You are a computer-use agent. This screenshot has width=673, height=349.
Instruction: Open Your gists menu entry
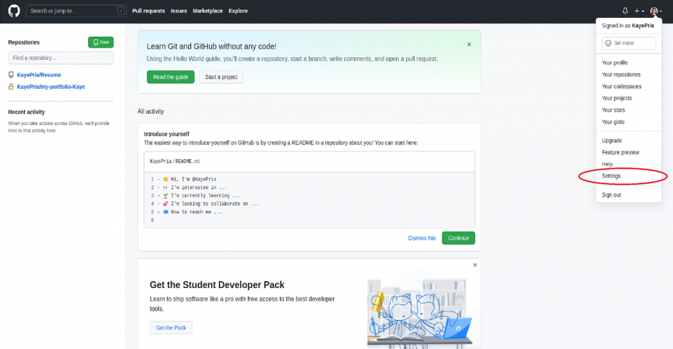pyautogui.click(x=613, y=122)
